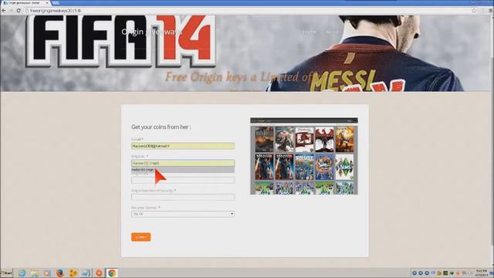The image size is (494, 278).
Task: Click the Origin password input field
Action: click(x=183, y=180)
